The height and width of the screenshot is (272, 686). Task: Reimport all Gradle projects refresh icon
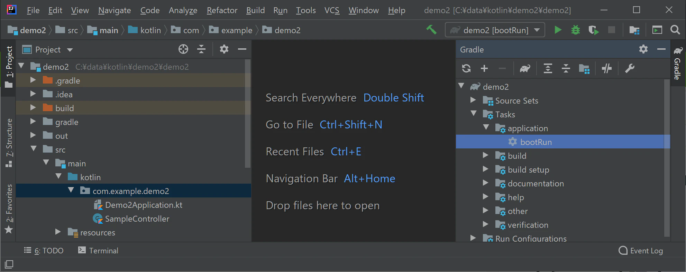[x=466, y=68]
